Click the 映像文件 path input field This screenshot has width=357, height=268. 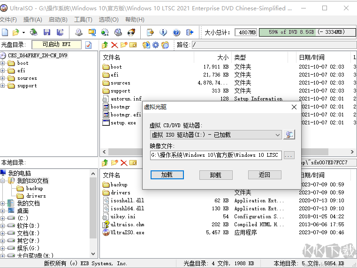pyautogui.click(x=216, y=155)
